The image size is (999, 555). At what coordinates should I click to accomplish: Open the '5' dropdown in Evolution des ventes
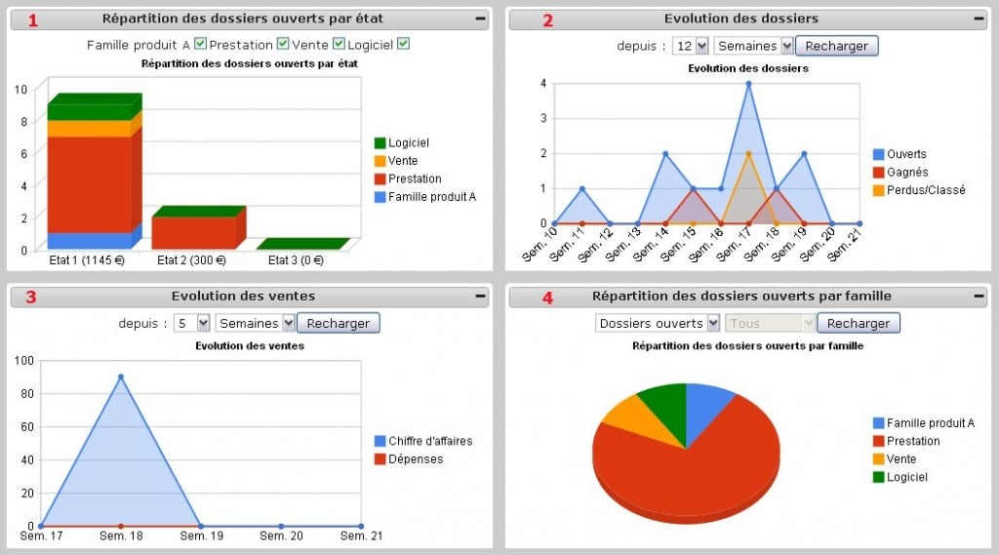[192, 323]
